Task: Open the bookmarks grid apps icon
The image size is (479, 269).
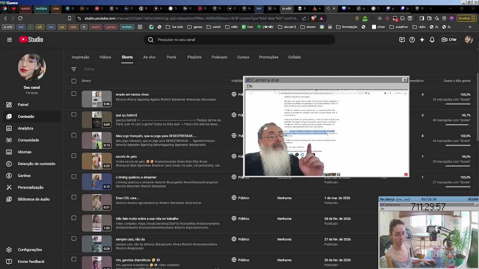Action: tap(140, 27)
